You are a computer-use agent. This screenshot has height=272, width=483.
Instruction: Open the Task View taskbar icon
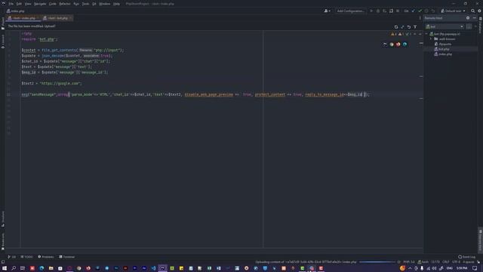[23, 268]
